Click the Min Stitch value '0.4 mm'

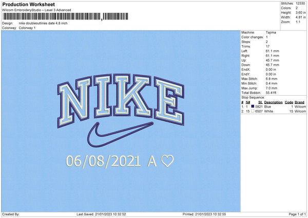coord(272,83)
